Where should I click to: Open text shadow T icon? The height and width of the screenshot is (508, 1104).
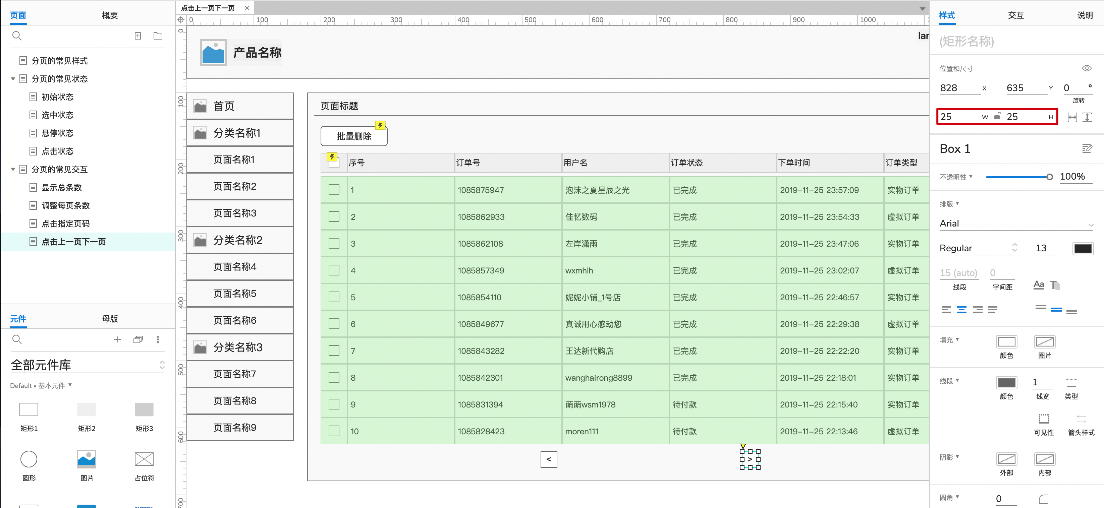pyautogui.click(x=1055, y=285)
